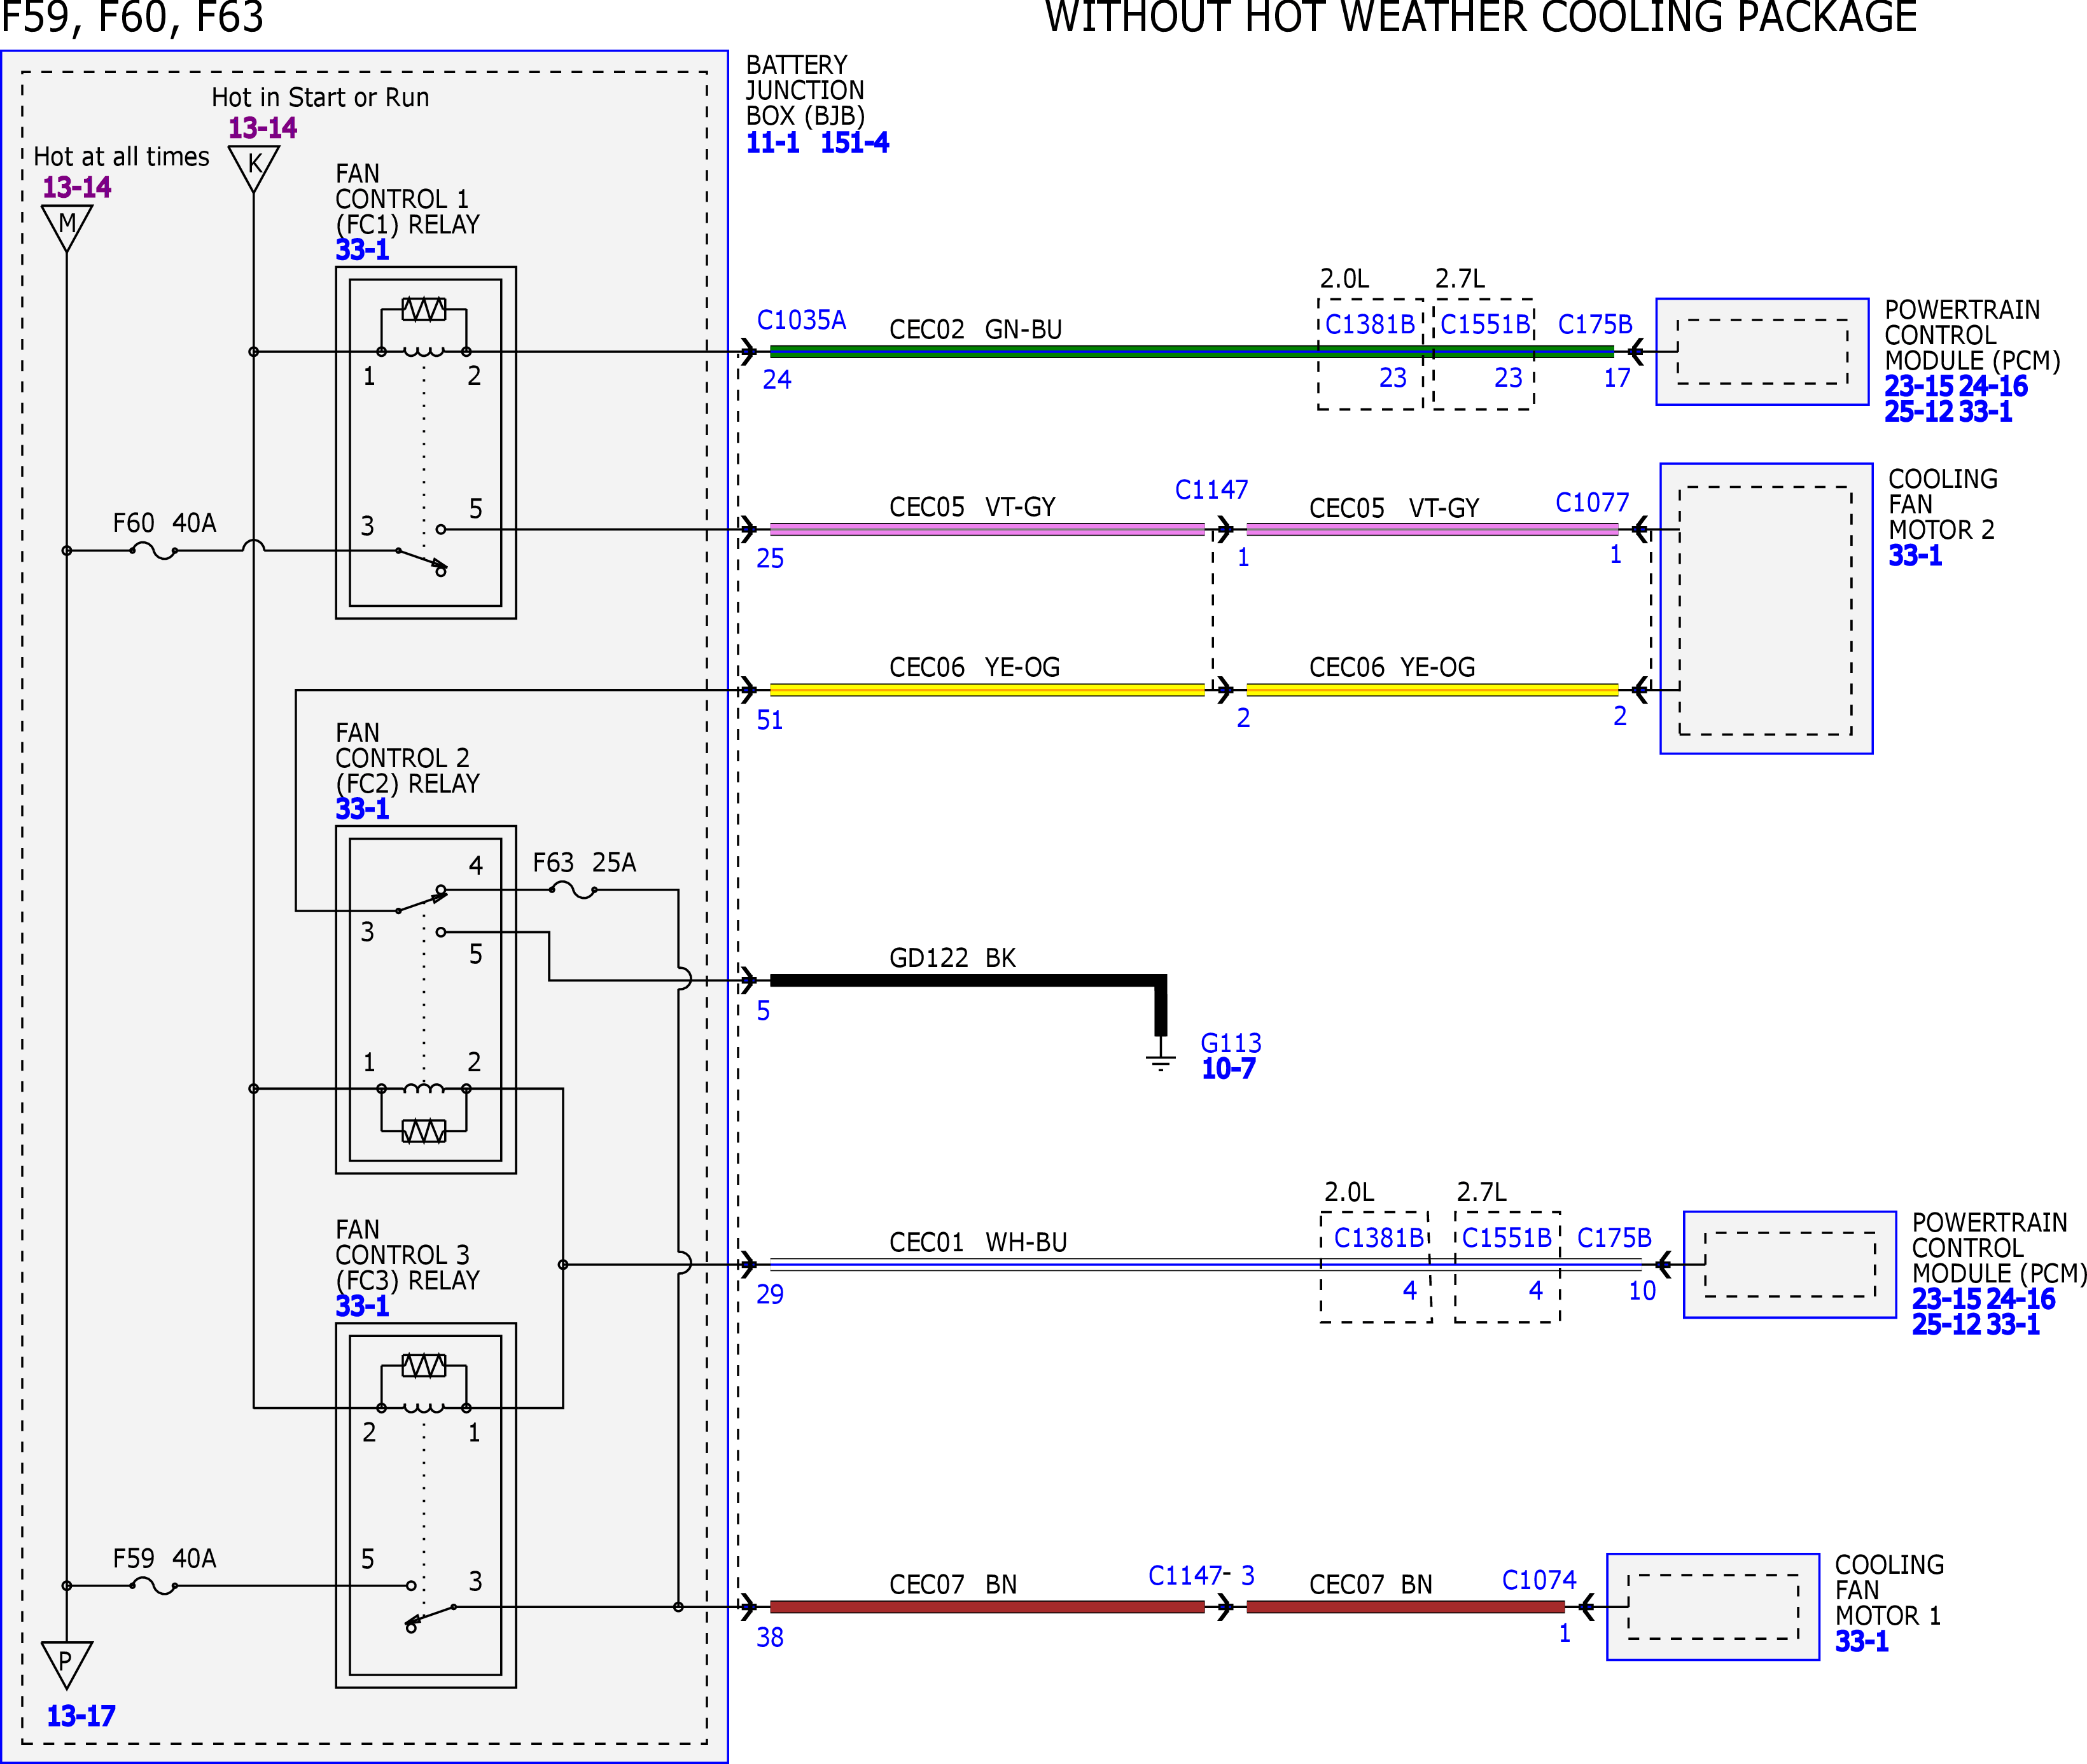
Task: Open 24-16 link beside lower PCM
Action: tap(2020, 1299)
